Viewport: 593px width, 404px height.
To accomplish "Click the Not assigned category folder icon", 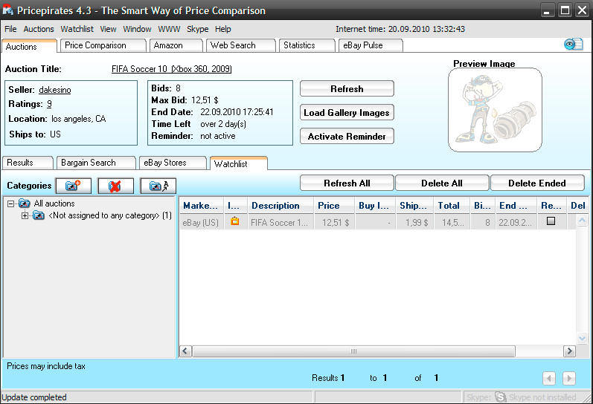I will (38, 215).
